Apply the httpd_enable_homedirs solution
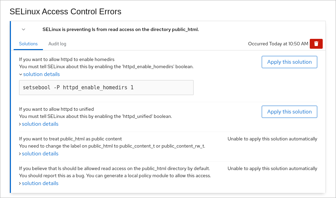This screenshot has height=198, width=336. [289, 62]
